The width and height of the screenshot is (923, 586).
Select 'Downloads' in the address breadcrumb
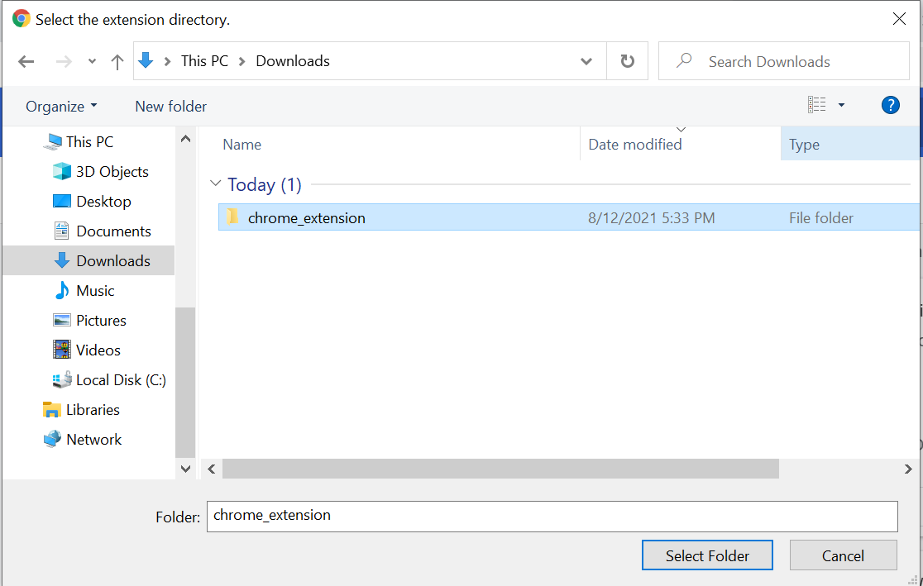[293, 60]
